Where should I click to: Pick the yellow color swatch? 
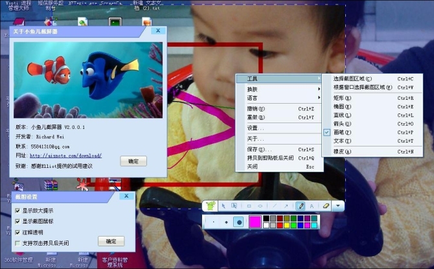click(287, 225)
